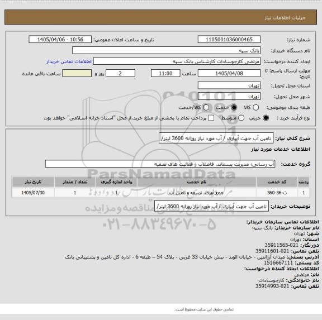The height and width of the screenshot is (320, 322).
Task: Click the remaining days field showing 2
Action: 120,73
